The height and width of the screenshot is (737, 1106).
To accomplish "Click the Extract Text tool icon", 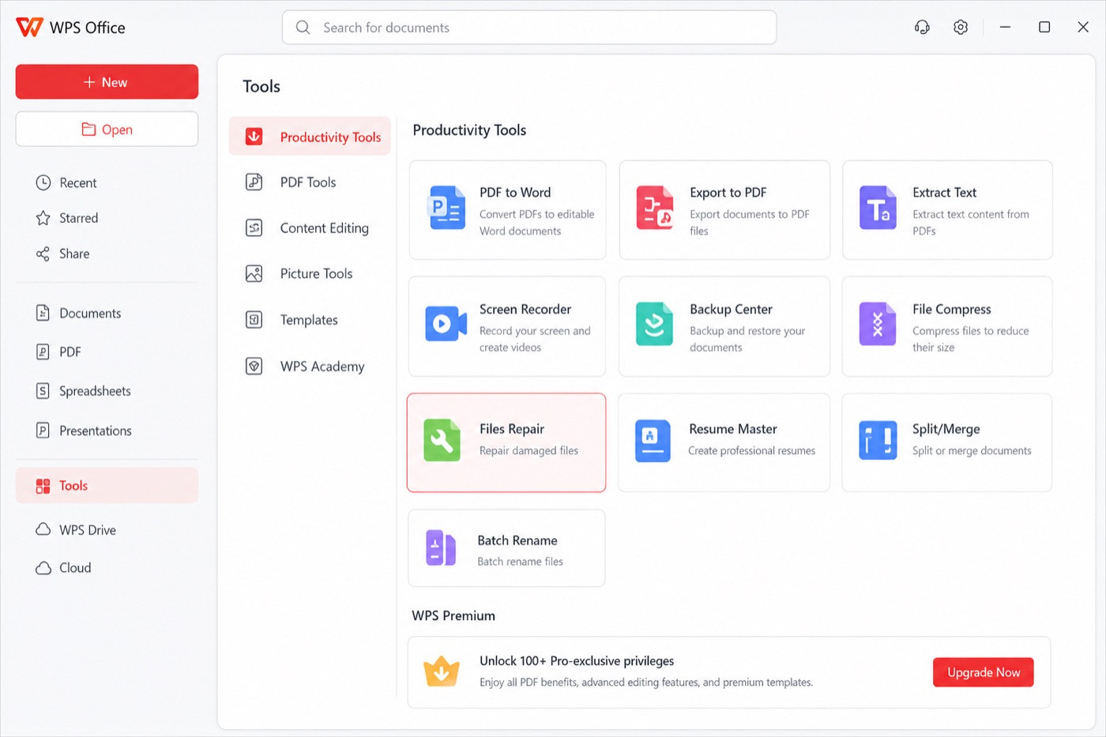I will click(878, 208).
